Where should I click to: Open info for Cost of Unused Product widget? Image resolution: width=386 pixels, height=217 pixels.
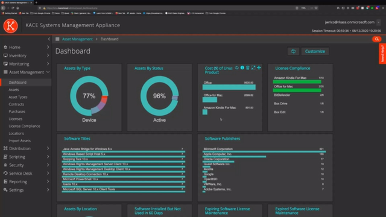tap(242, 68)
